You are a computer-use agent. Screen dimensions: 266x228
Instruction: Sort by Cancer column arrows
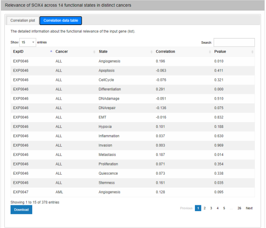(94, 51)
